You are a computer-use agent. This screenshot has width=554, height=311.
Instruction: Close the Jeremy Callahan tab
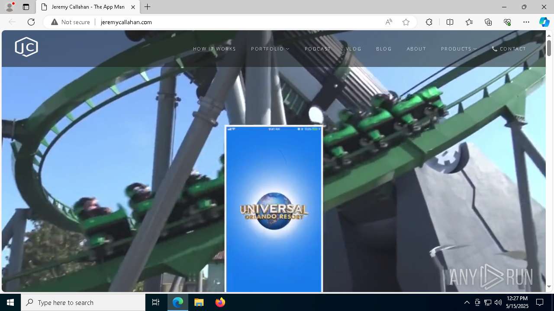pyautogui.click(x=133, y=7)
